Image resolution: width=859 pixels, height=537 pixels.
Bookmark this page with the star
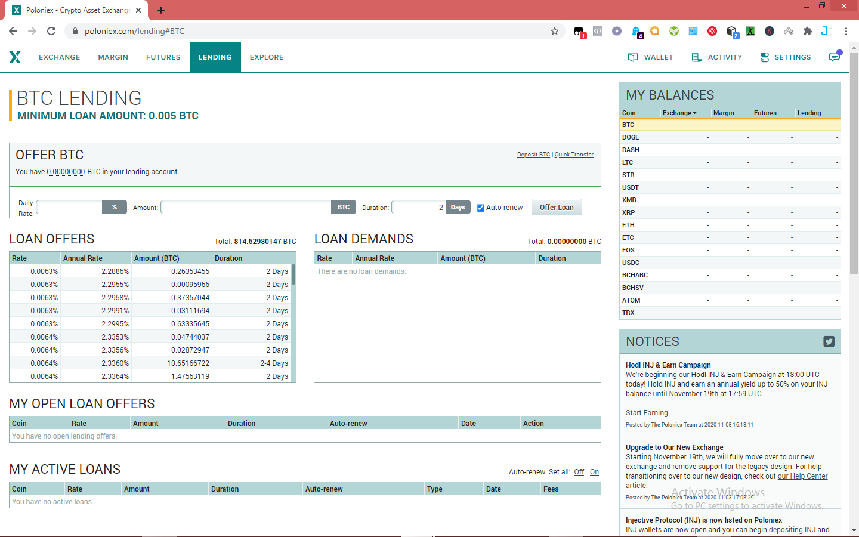(555, 31)
